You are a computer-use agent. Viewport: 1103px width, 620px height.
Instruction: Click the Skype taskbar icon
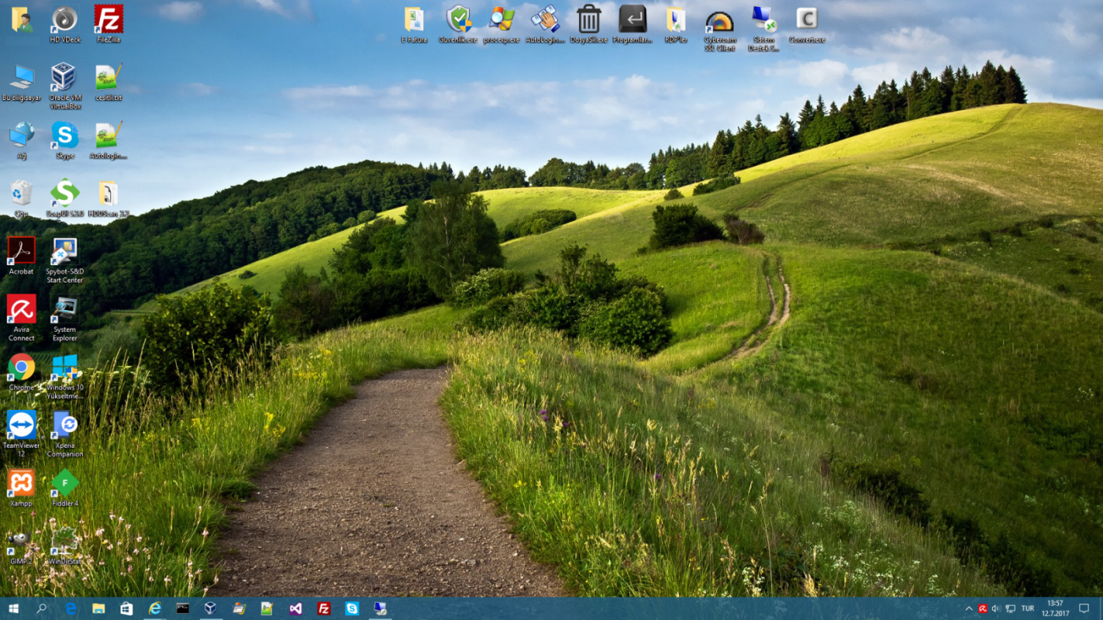[351, 608]
